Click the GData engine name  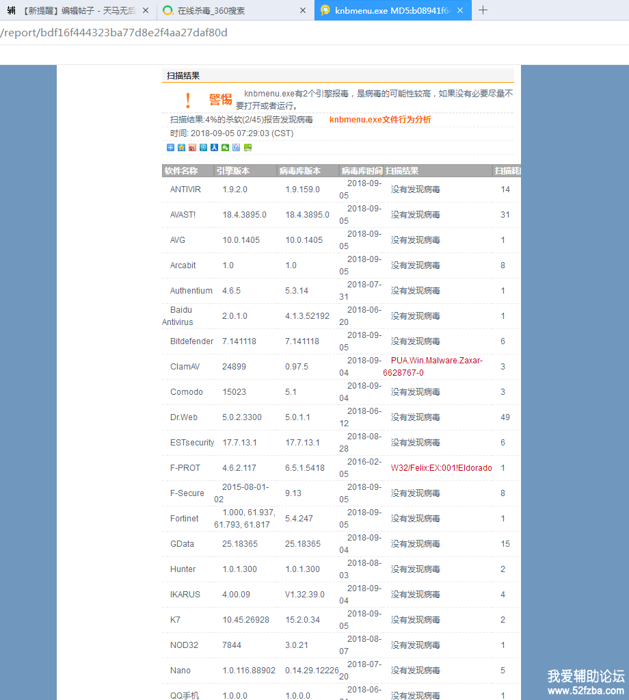pyautogui.click(x=182, y=544)
